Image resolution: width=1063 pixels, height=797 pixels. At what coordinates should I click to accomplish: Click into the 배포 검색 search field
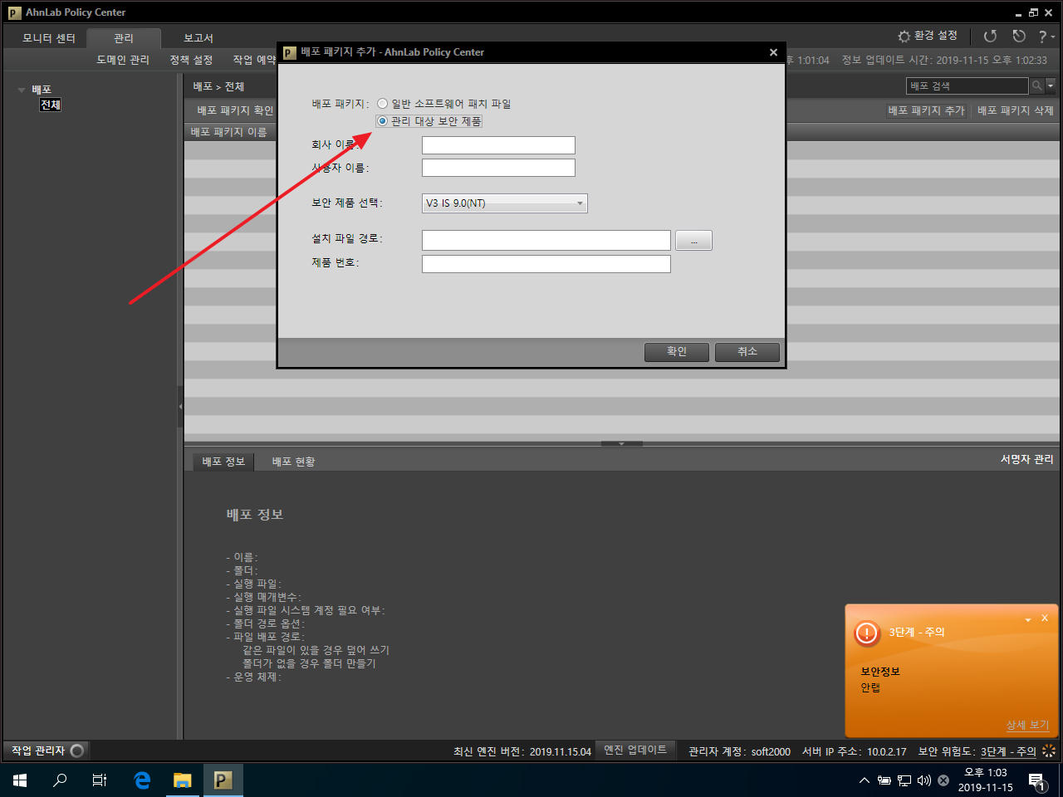pos(967,86)
